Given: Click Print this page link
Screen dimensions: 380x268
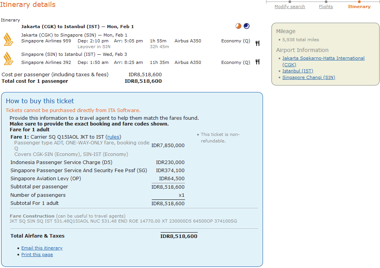Looking at the screenshot, I should 37,255.
